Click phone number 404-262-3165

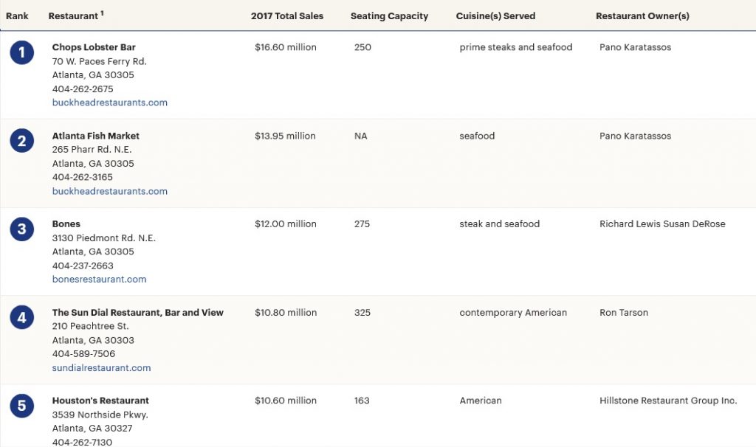point(82,177)
